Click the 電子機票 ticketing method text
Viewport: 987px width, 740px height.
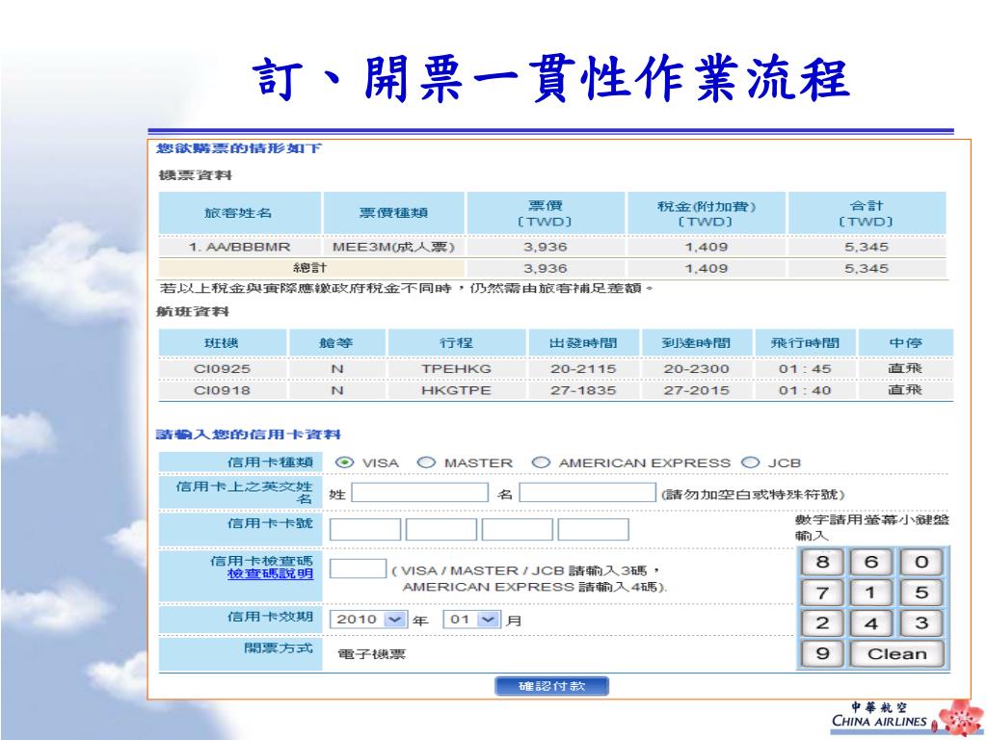[371, 654]
